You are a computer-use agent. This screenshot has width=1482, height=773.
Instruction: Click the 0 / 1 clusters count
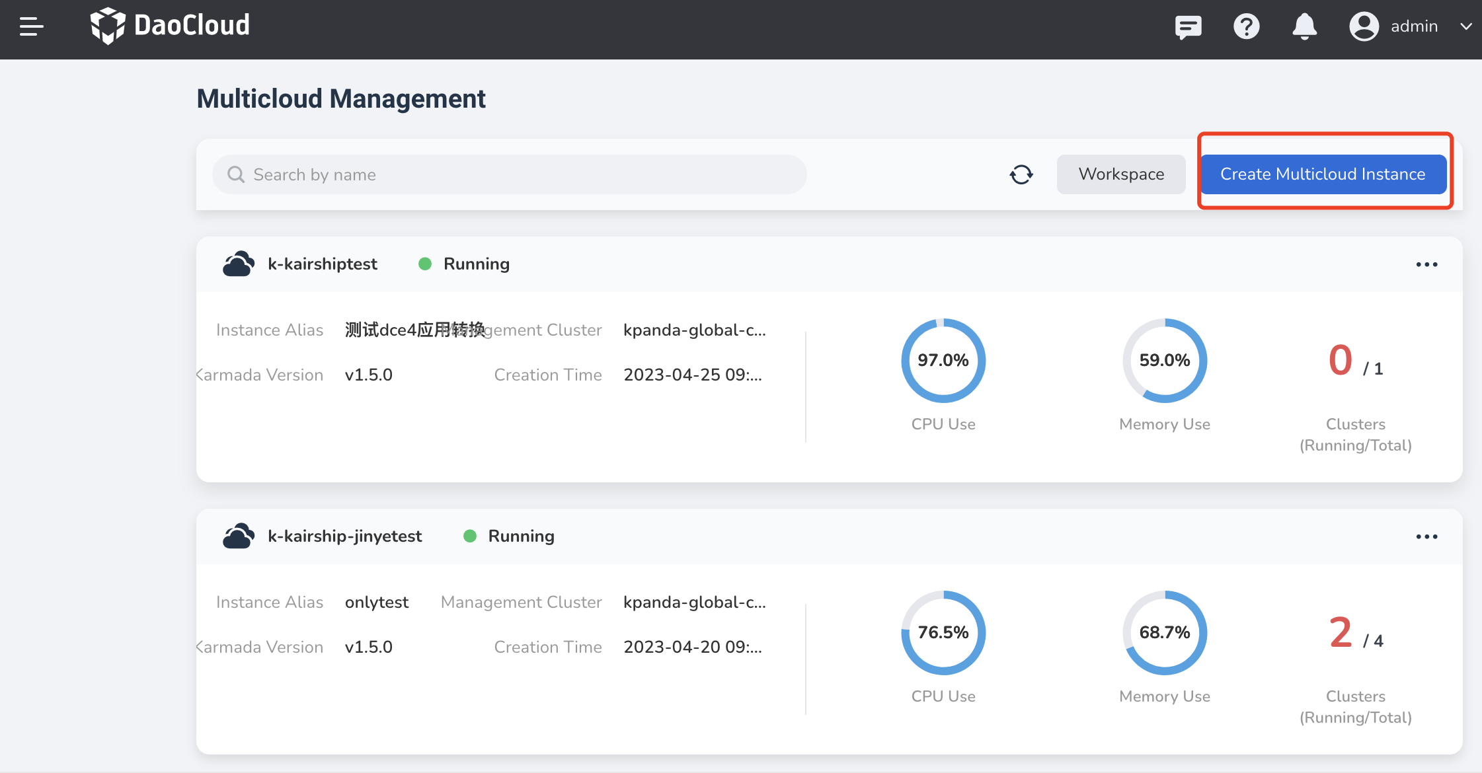1356,361
